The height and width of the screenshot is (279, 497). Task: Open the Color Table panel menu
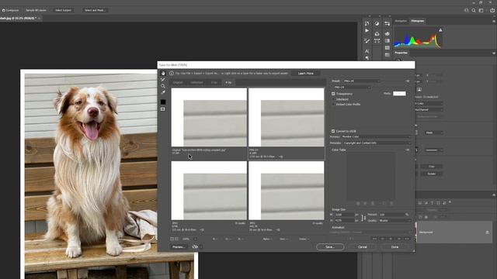tap(407, 150)
